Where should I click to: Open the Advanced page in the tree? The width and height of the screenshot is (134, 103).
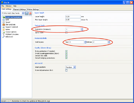tap(9, 37)
